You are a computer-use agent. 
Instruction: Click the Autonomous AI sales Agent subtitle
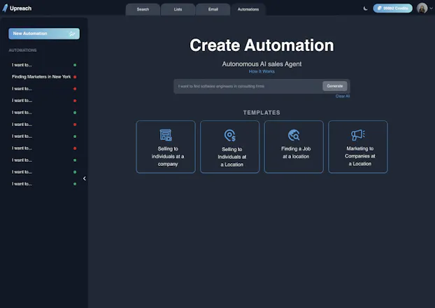coord(262,64)
